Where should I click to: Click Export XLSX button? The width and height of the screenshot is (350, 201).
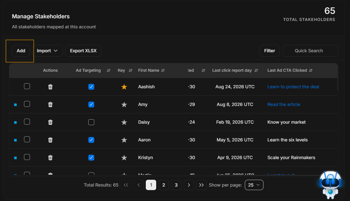click(x=83, y=51)
